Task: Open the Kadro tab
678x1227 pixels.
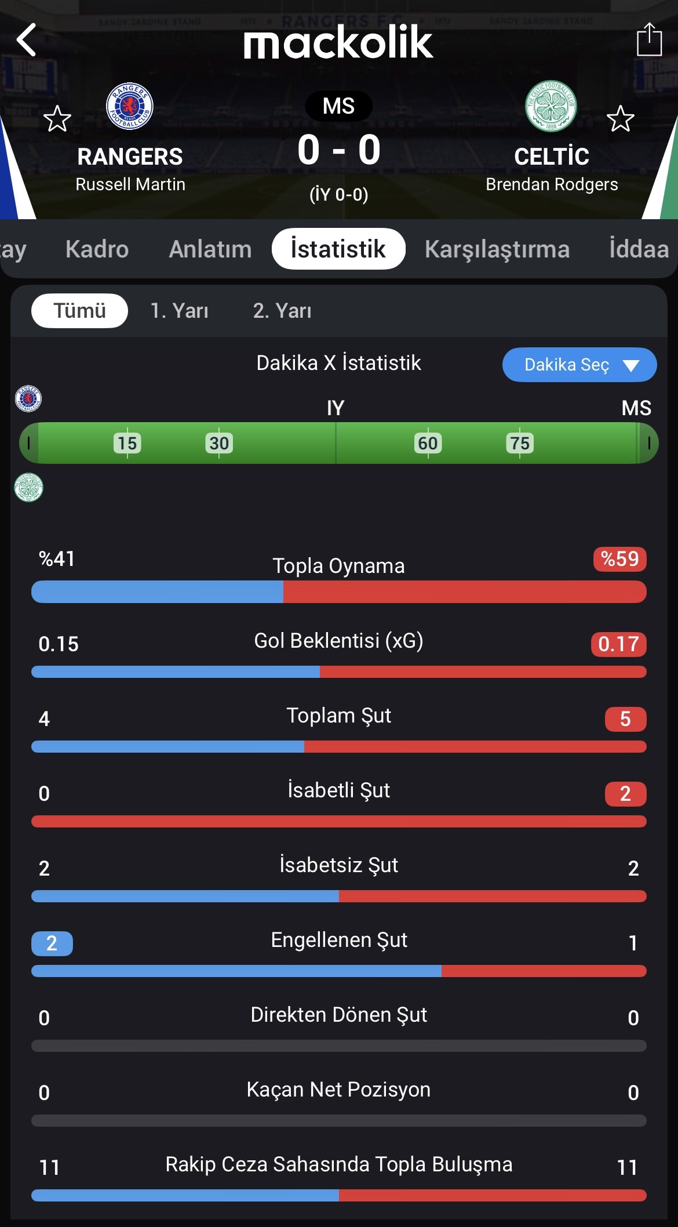Action: (97, 249)
